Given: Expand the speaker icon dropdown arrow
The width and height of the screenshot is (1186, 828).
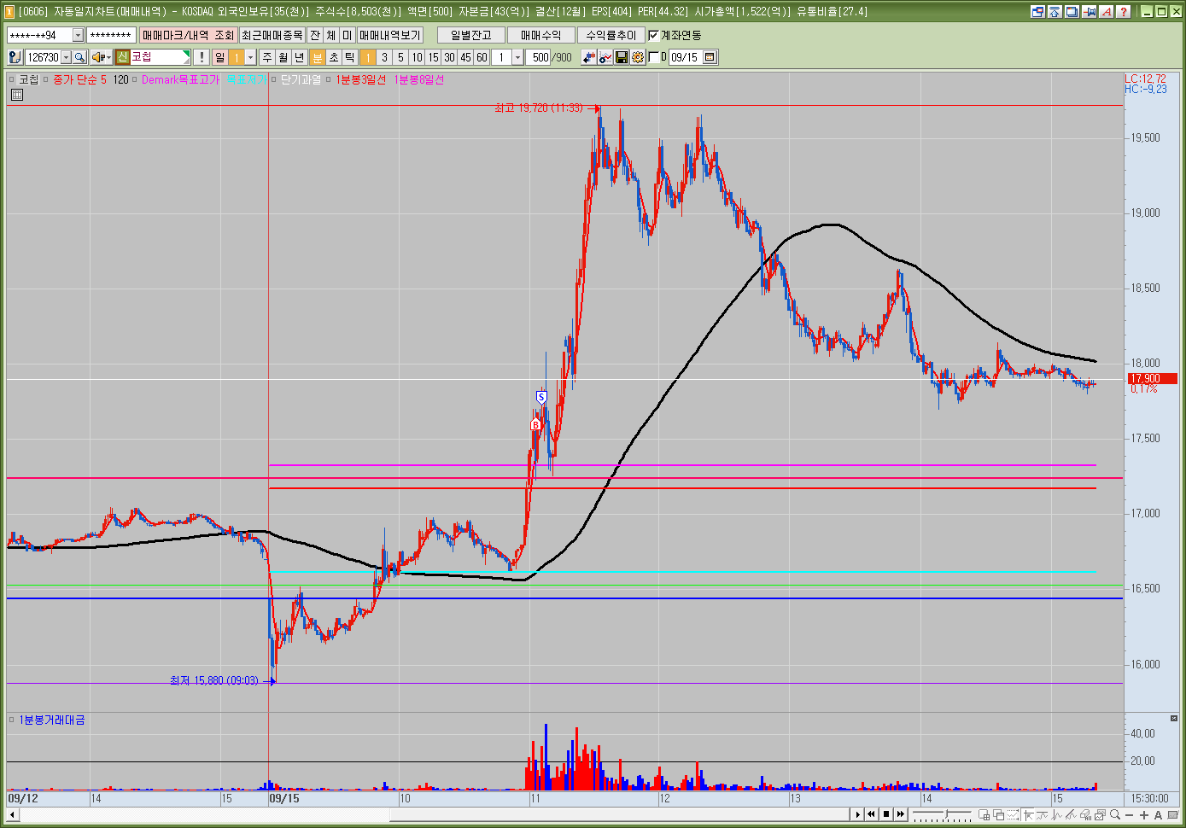Looking at the screenshot, I should pos(109,57).
